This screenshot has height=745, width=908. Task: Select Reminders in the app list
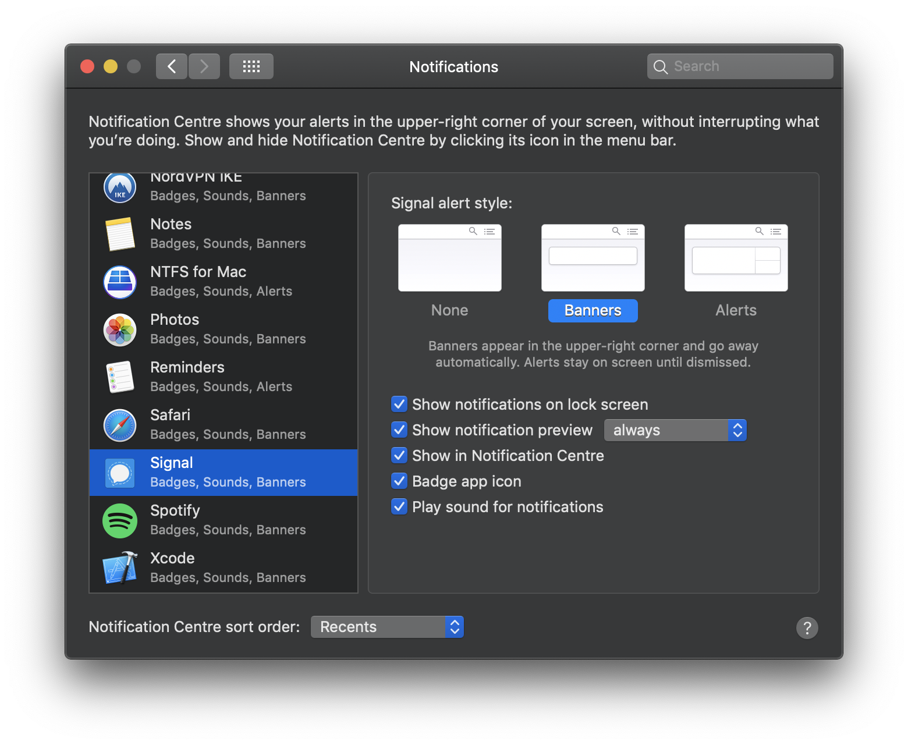coord(224,377)
